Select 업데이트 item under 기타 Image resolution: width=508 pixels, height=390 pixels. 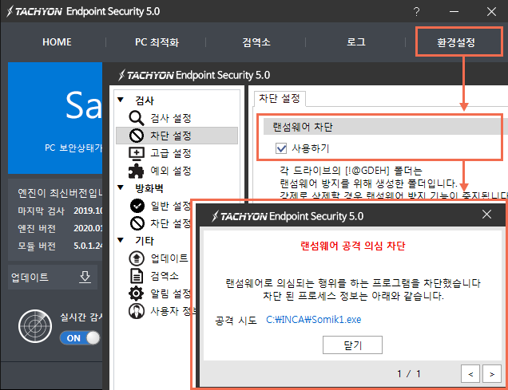169,258
